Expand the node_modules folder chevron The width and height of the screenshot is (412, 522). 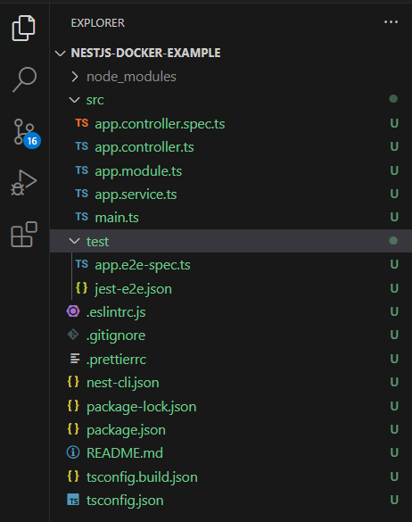tap(75, 77)
